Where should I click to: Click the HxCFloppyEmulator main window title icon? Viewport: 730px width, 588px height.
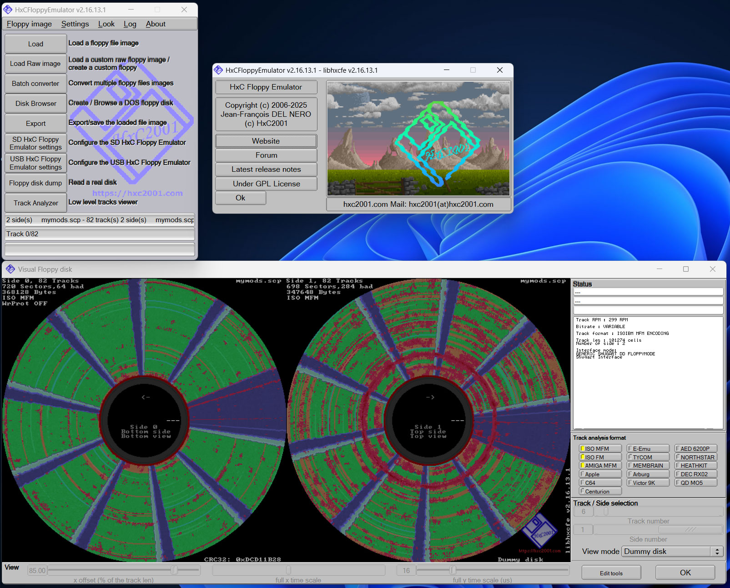click(8, 10)
